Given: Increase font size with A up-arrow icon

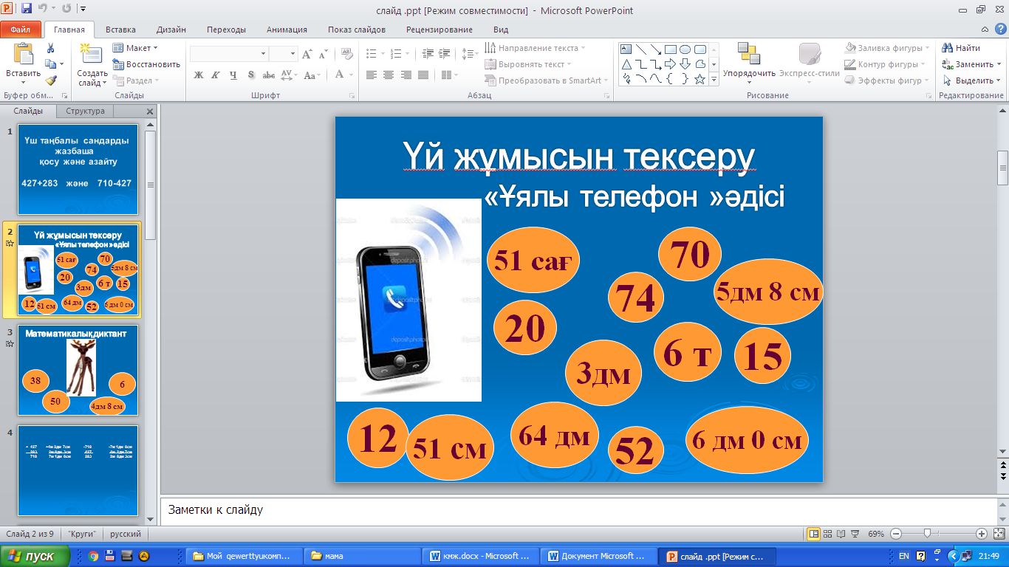Looking at the screenshot, I should [x=307, y=54].
